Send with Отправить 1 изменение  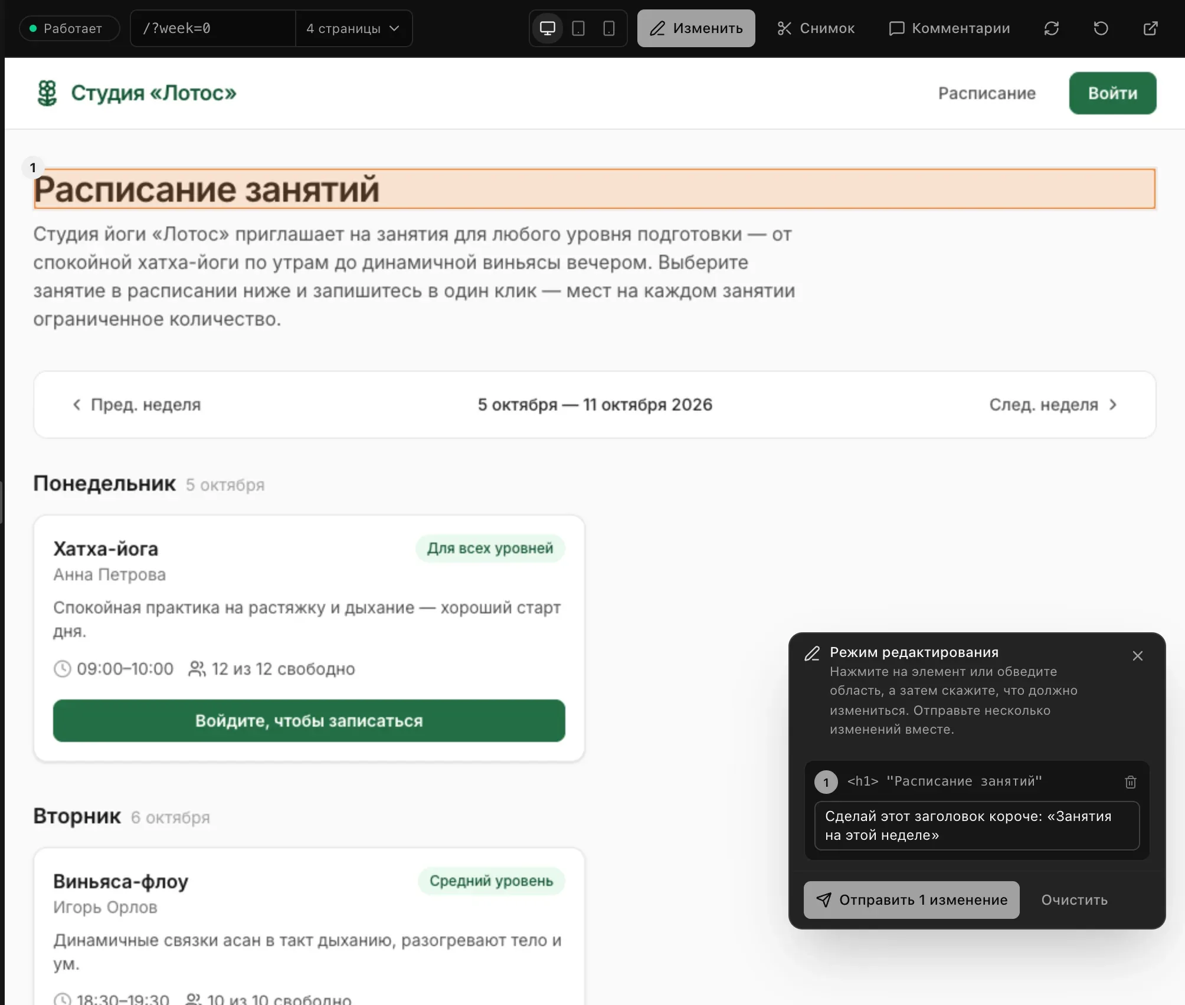point(912,900)
